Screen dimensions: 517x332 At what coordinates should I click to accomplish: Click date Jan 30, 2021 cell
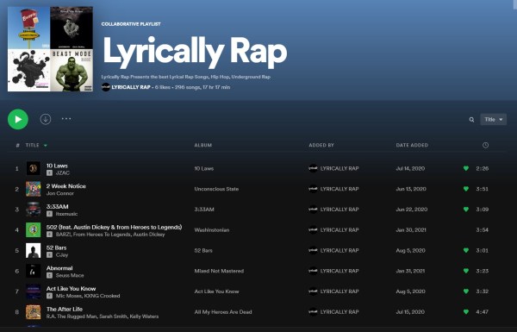[411, 229]
